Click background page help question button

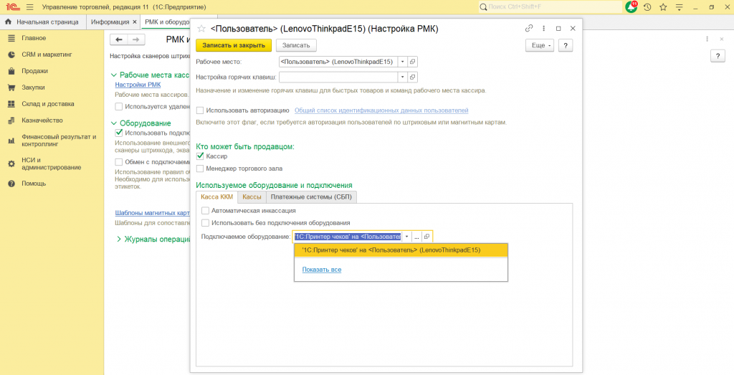coord(718,56)
